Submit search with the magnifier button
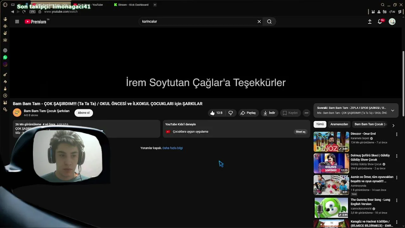The width and height of the screenshot is (405, 228). (x=269, y=22)
